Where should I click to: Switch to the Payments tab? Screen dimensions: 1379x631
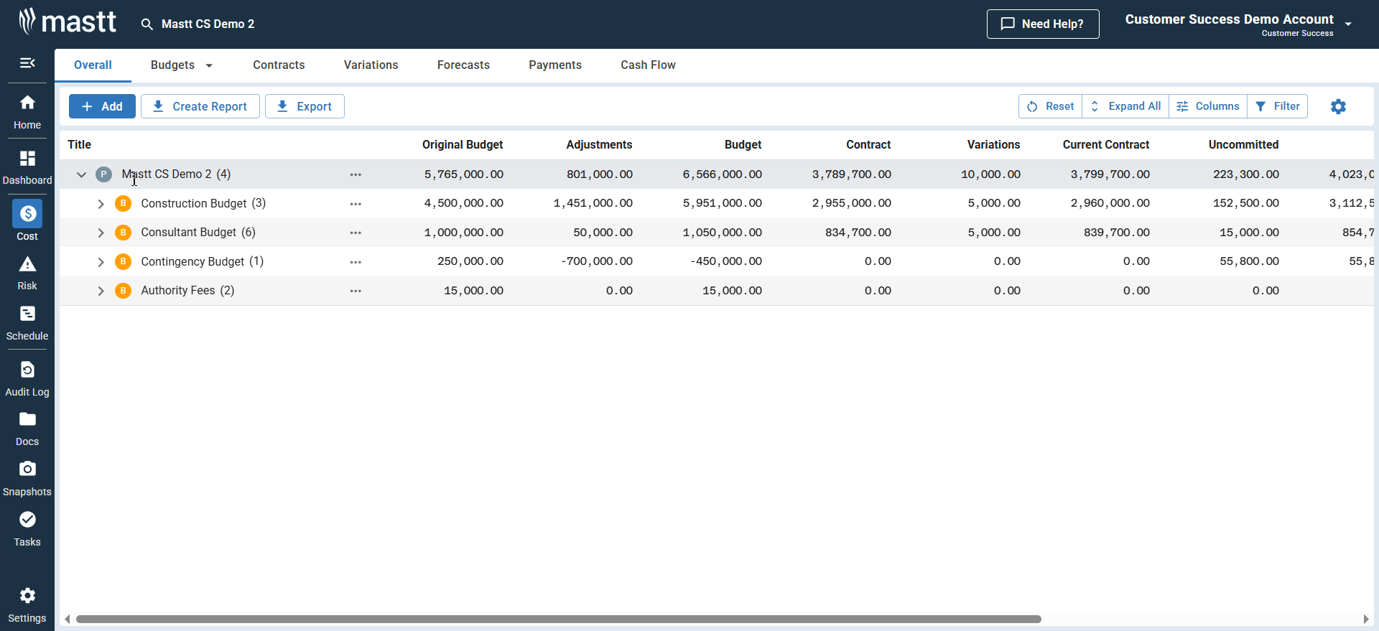tap(555, 65)
